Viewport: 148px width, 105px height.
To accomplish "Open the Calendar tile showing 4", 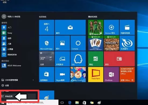I will (47, 27).
